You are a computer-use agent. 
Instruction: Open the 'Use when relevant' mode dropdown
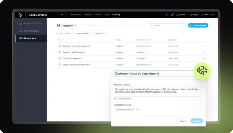pos(127,109)
